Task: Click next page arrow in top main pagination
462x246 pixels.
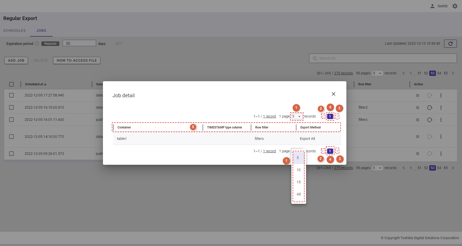Action: (x=453, y=73)
